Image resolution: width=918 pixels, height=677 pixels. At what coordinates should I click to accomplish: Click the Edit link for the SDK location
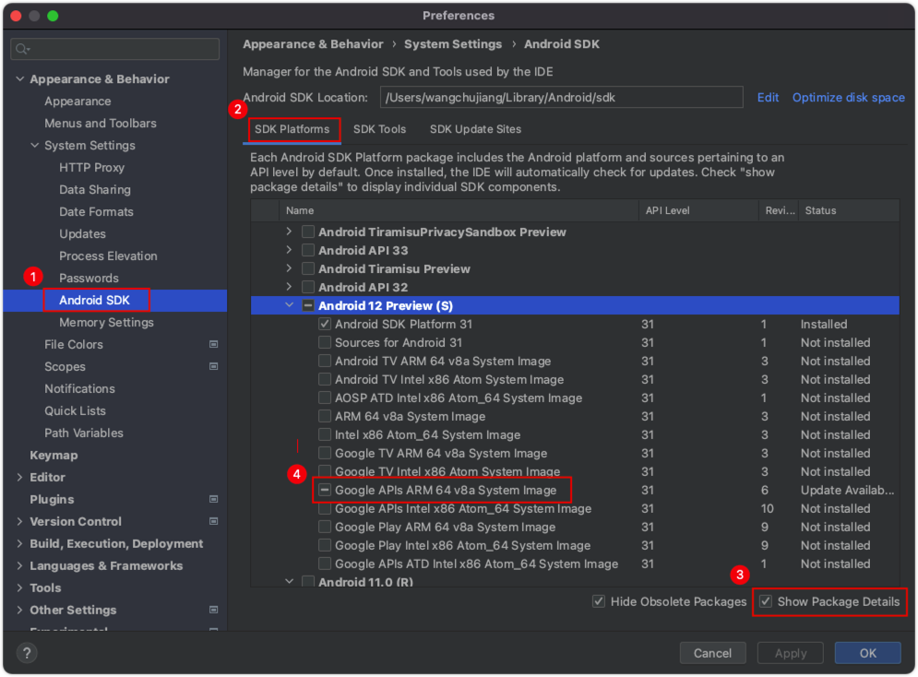[x=768, y=97]
